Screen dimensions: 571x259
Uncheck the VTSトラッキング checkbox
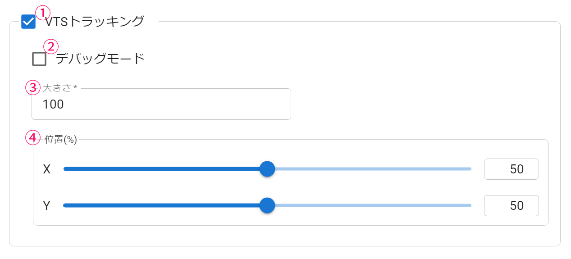click(x=28, y=22)
